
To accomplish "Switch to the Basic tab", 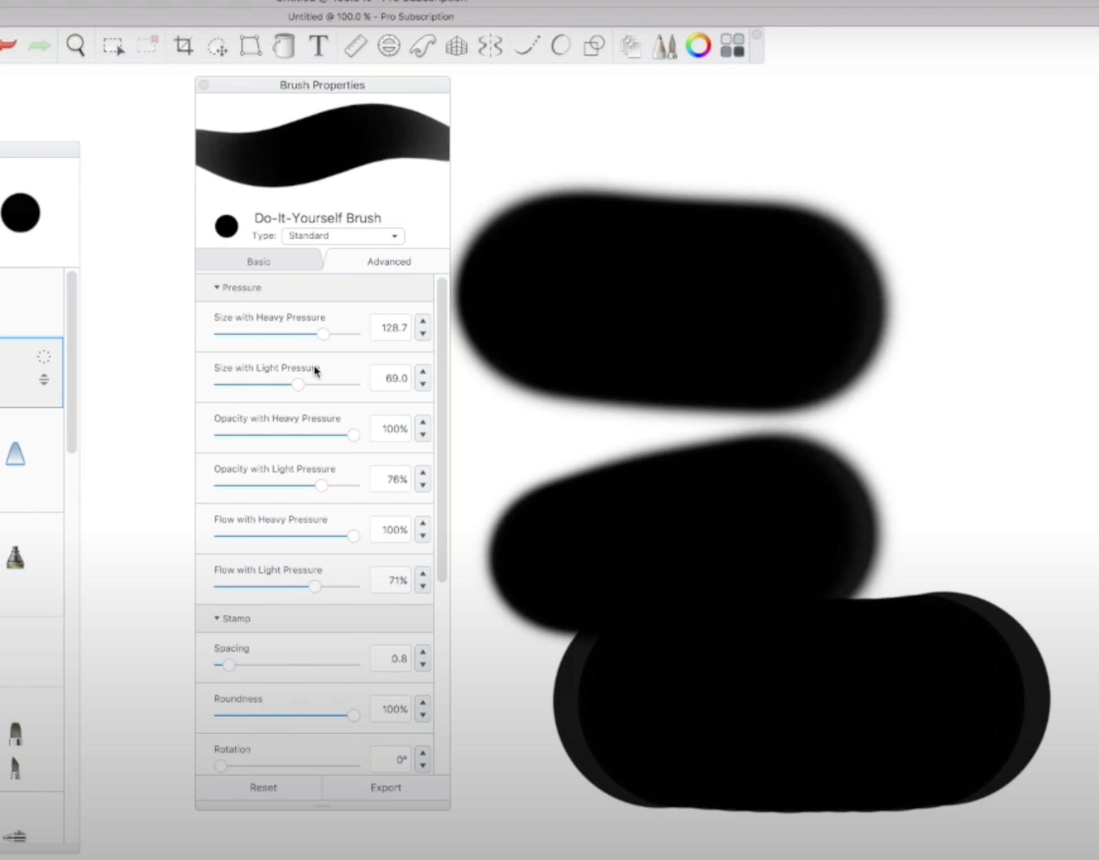I will (259, 262).
